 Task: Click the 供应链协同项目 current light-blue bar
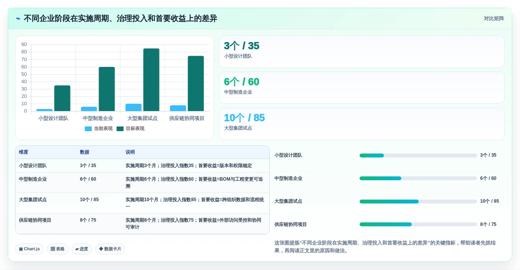click(x=178, y=108)
